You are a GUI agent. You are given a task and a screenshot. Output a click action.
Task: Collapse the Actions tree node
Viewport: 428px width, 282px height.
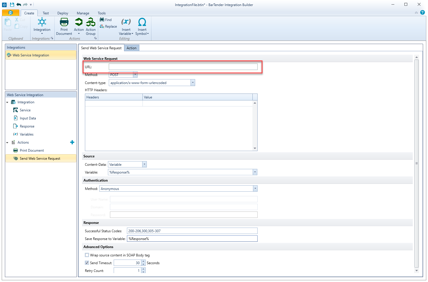pyautogui.click(x=7, y=142)
